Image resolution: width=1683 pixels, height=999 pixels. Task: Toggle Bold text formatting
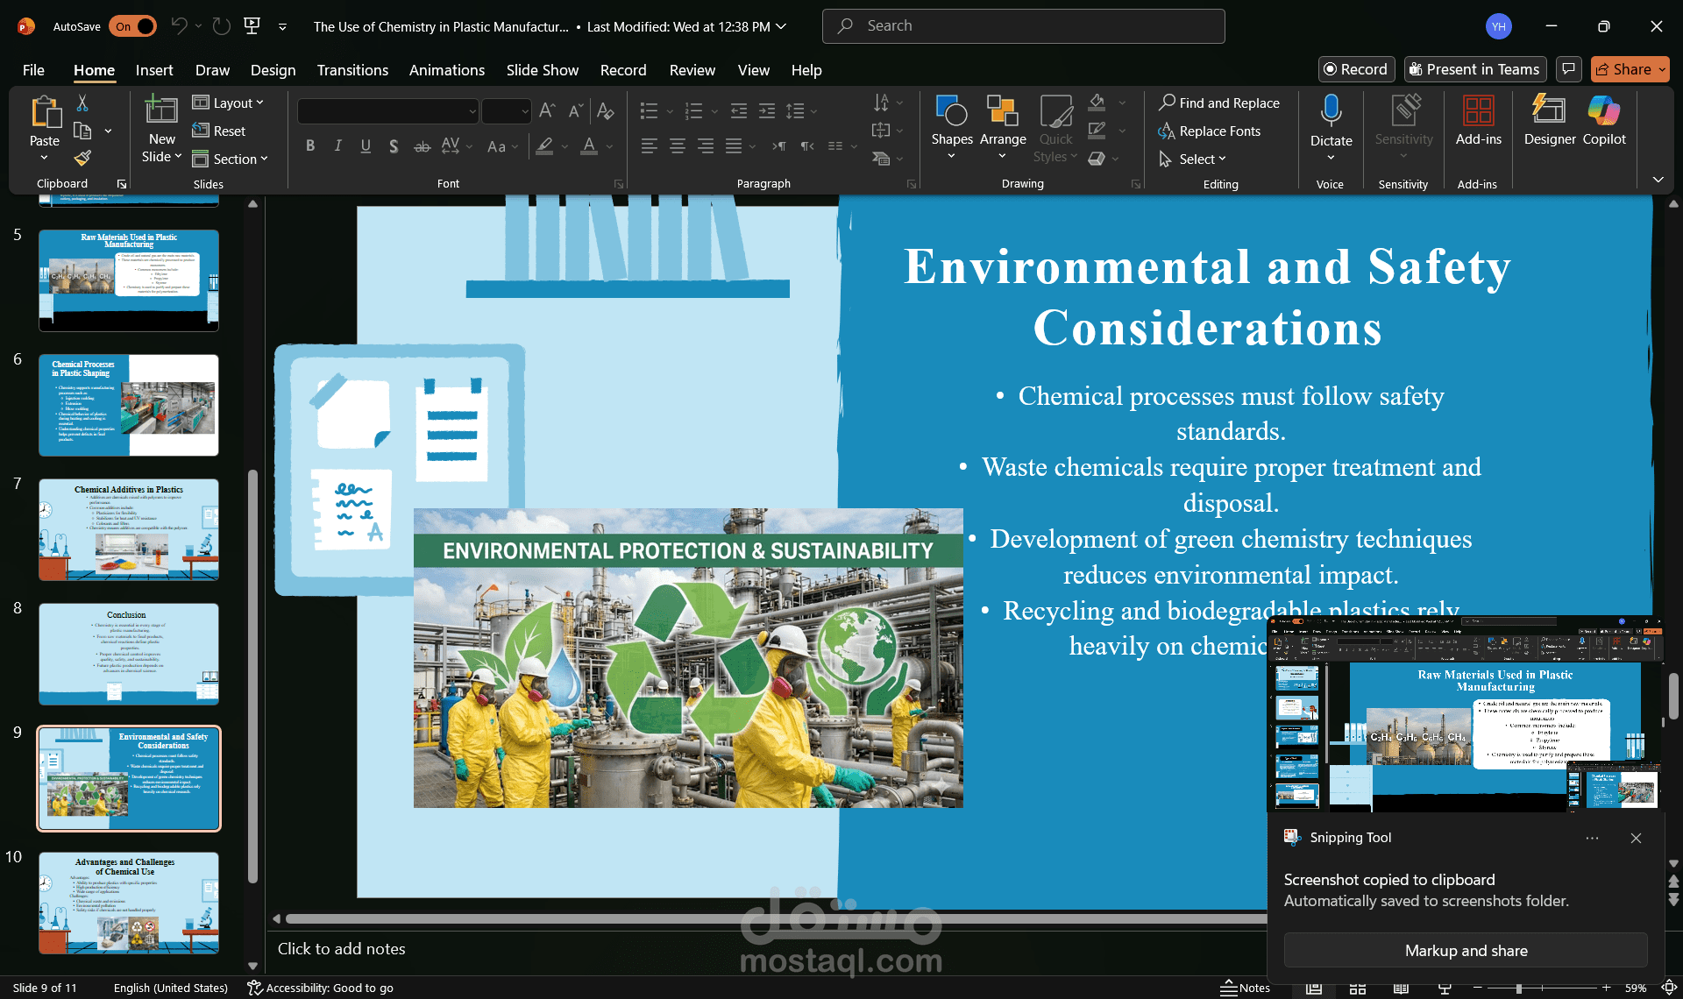[310, 146]
